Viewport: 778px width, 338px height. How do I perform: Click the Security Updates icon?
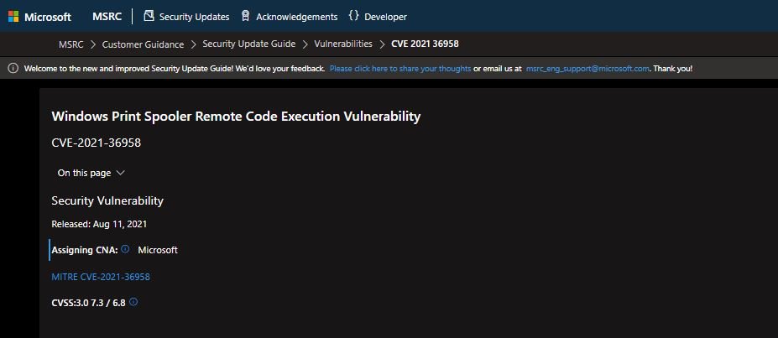click(149, 16)
